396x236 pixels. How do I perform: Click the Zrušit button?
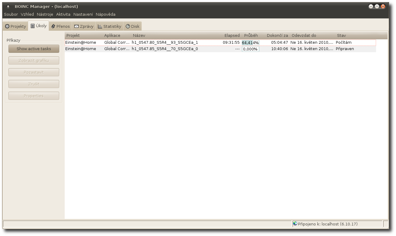pos(34,84)
